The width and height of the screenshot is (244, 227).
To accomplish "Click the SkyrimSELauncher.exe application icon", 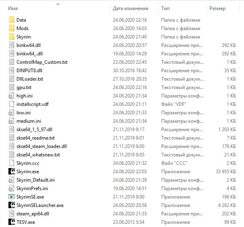I will click(x=12, y=205).
